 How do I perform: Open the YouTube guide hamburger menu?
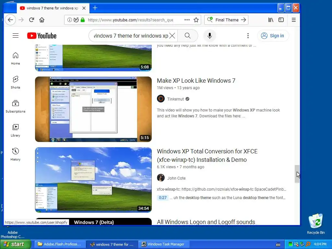point(16,36)
